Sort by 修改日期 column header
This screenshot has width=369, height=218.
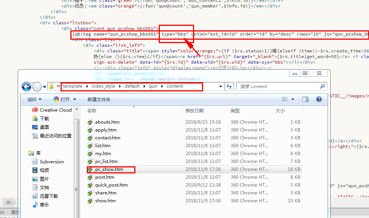coord(194,110)
